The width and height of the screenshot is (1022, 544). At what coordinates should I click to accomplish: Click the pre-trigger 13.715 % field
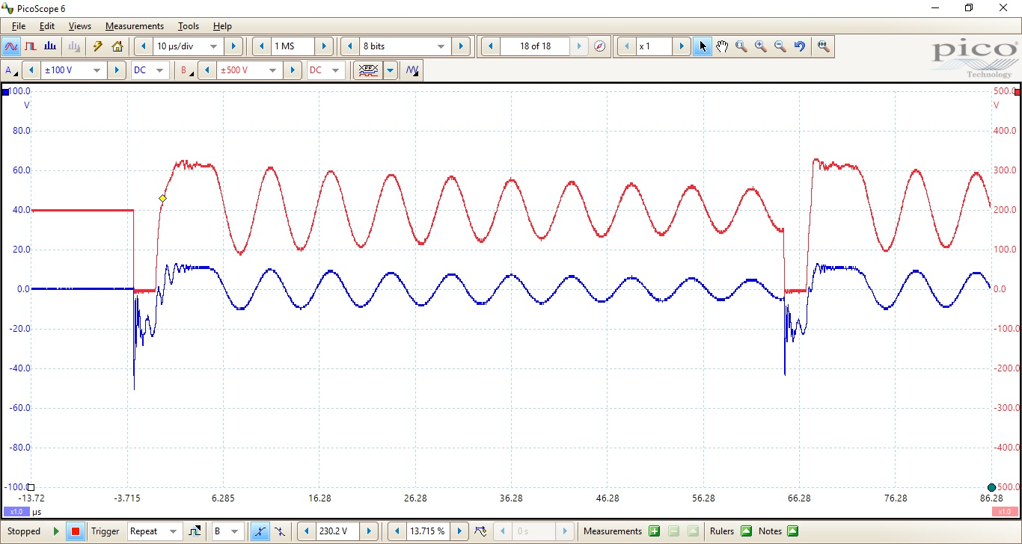[428, 531]
